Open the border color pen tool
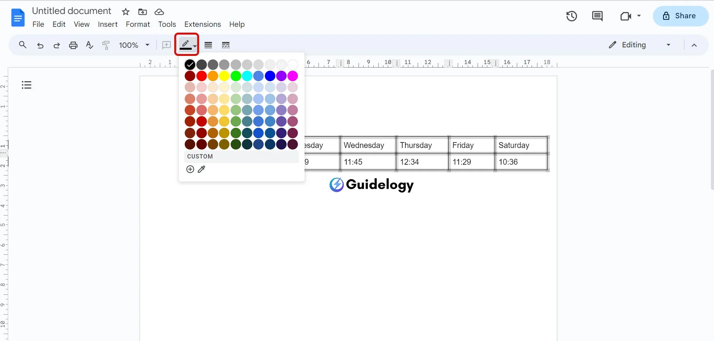Image resolution: width=714 pixels, height=341 pixels. 187,45
